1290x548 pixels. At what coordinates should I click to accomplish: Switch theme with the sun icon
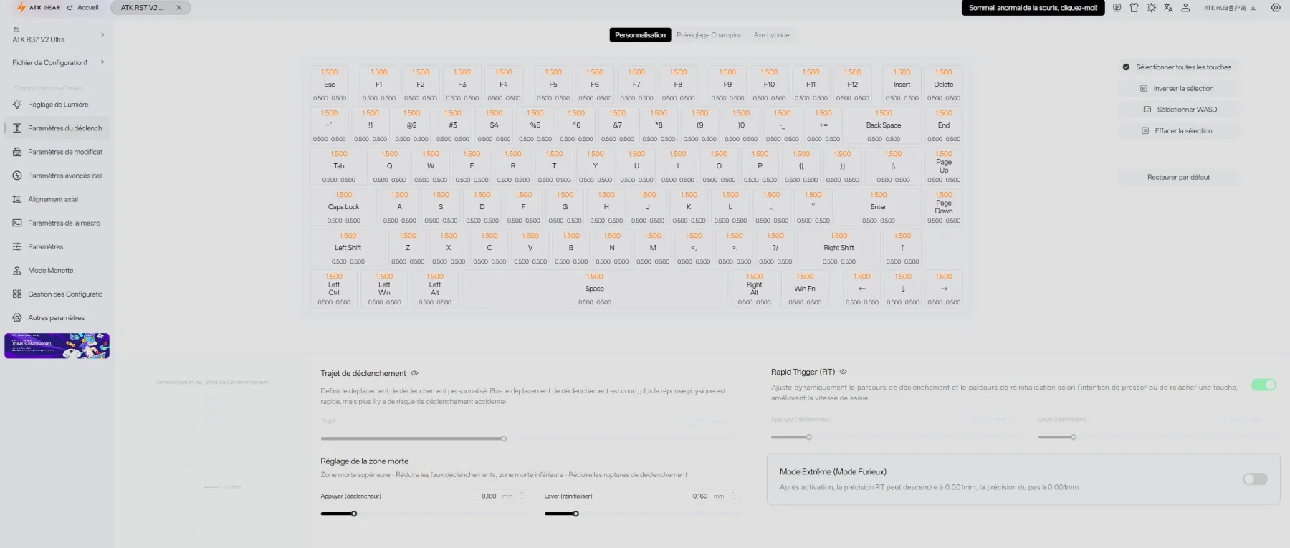(1151, 8)
